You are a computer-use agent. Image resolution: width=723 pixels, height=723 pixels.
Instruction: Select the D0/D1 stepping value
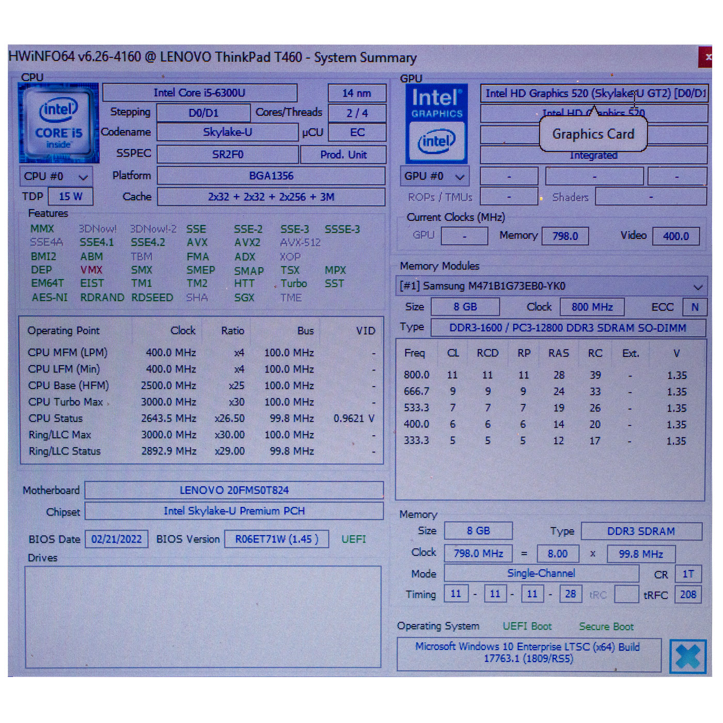[203, 113]
